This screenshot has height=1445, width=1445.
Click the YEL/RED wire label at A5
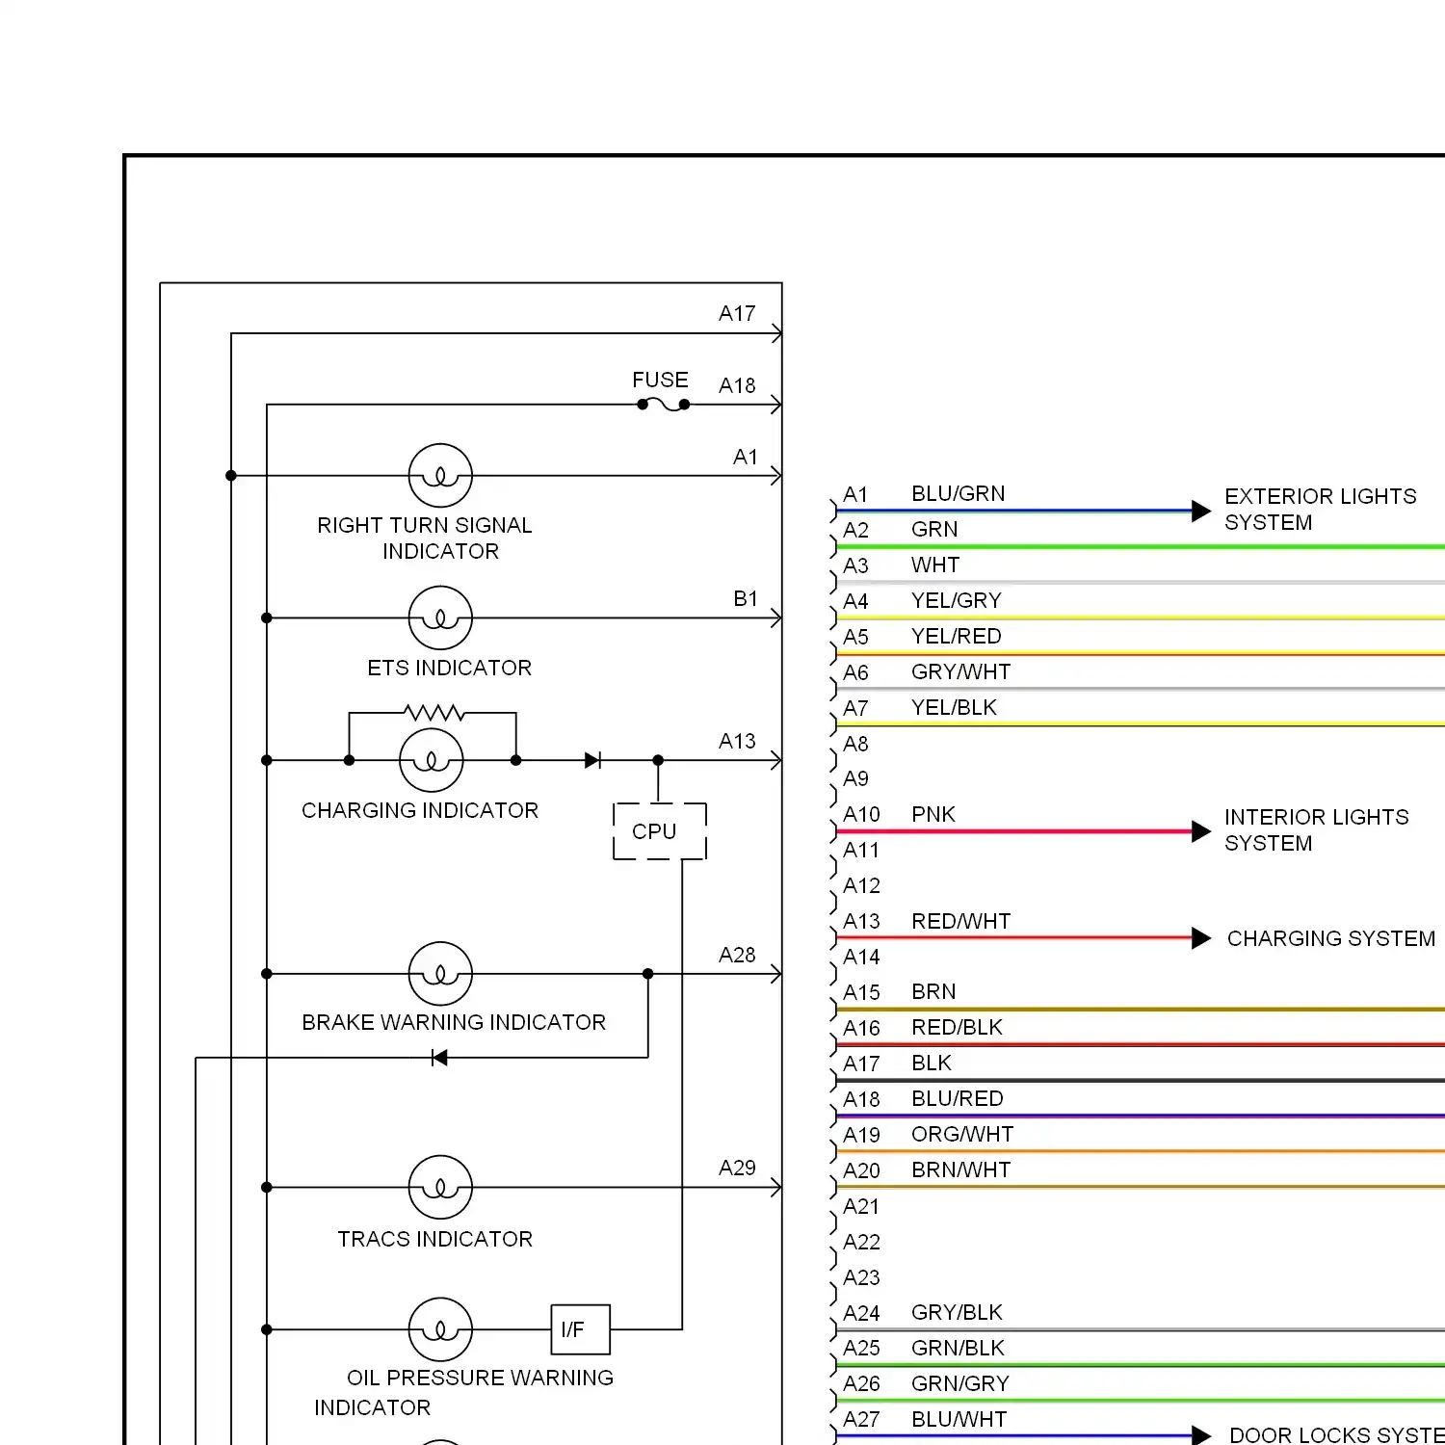[x=957, y=636]
